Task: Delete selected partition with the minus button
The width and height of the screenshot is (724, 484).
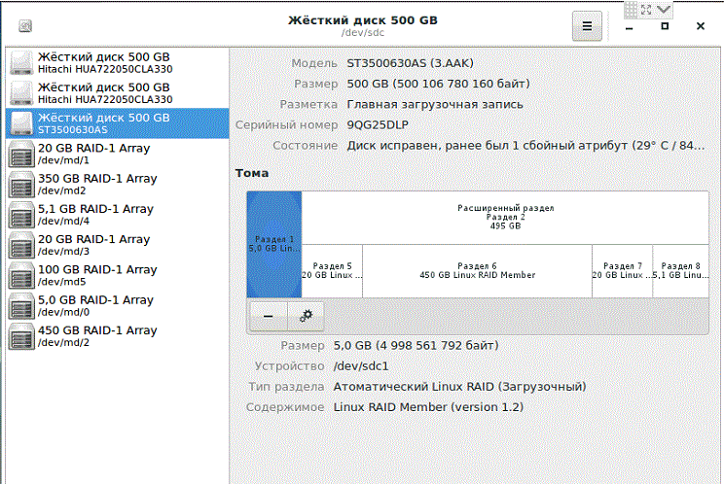Action: click(269, 316)
